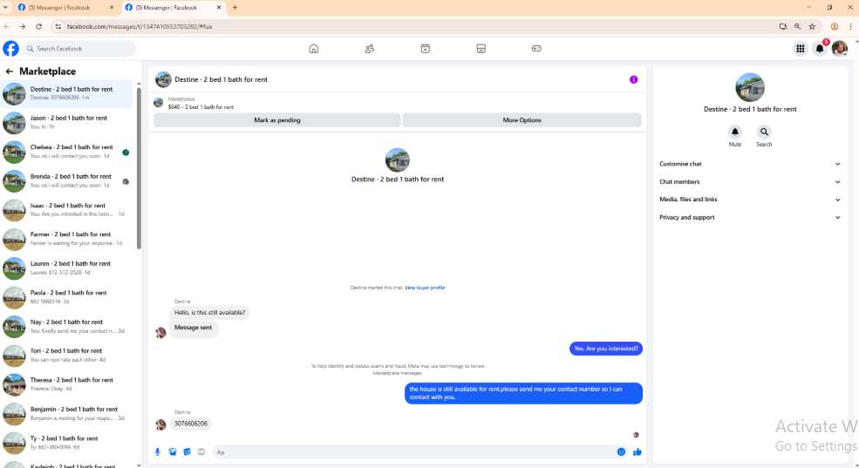Viewport: 859px width, 468px height.
Task: Open the account profile picture menu
Action: pyautogui.click(x=839, y=49)
